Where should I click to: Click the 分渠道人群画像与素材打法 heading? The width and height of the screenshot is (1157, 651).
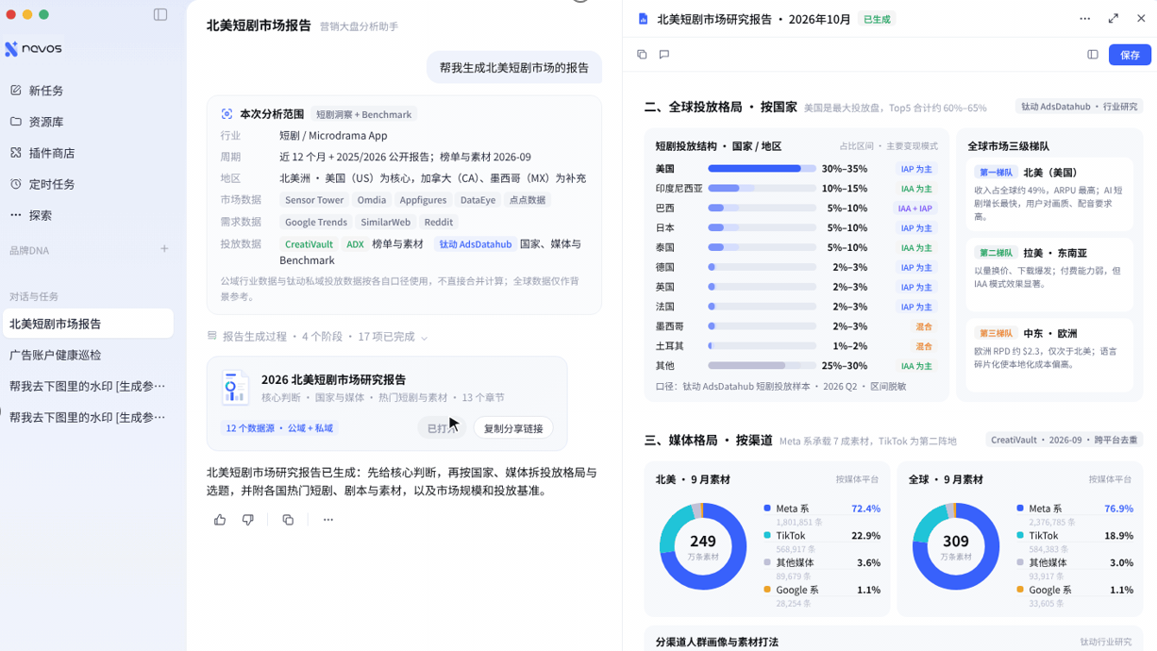click(x=717, y=643)
